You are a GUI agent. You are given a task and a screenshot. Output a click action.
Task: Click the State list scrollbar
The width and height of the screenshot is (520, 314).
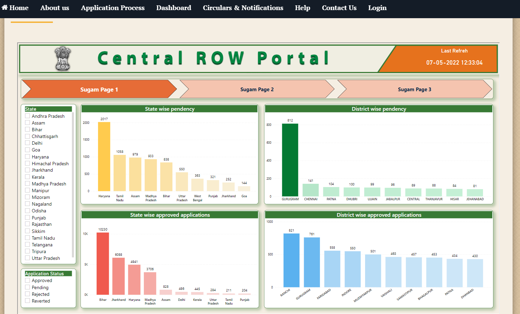pyautogui.click(x=73, y=185)
